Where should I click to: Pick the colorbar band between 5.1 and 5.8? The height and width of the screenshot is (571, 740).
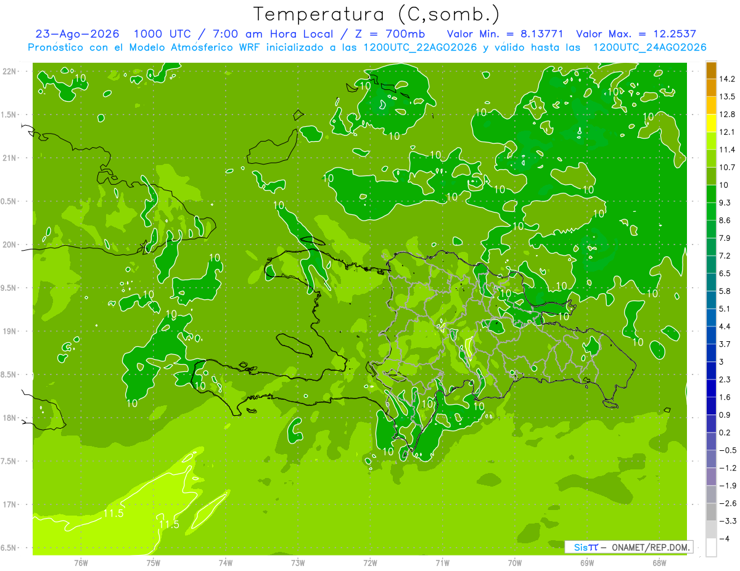coord(711,299)
